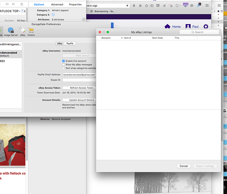Remove attributes with the minus circle button
227x194 pixels.
coord(84,19)
